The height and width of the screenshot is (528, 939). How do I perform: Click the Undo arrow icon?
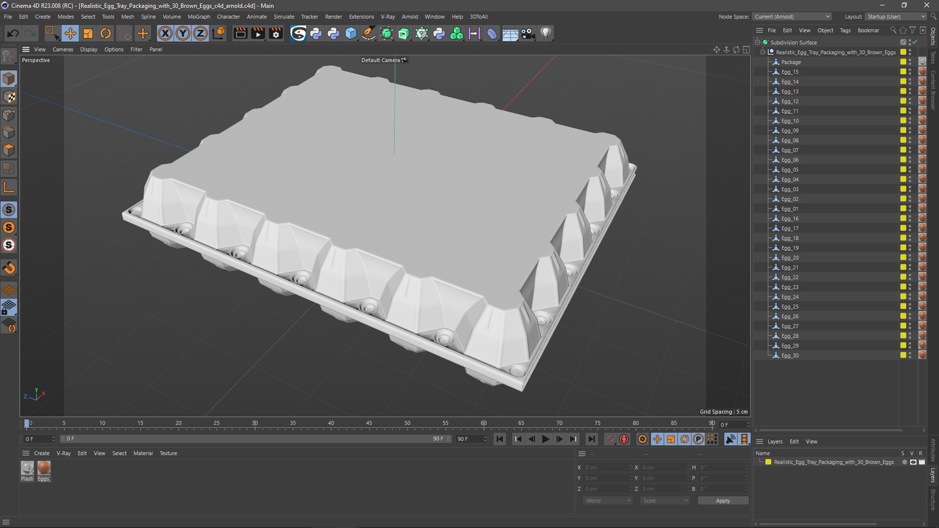(x=13, y=33)
